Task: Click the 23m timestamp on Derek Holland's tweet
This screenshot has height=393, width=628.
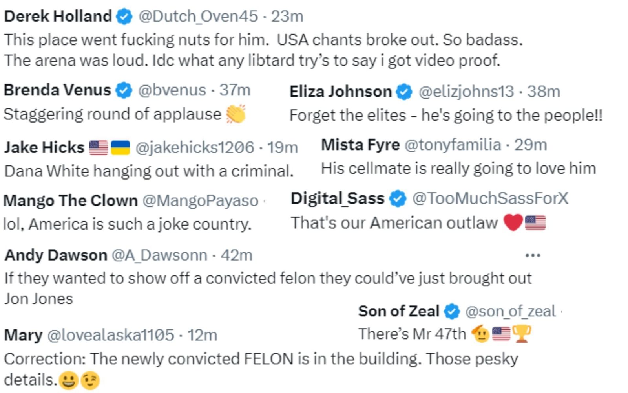Action: tap(287, 17)
